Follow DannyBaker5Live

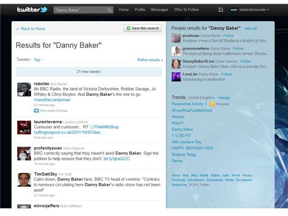246,61
